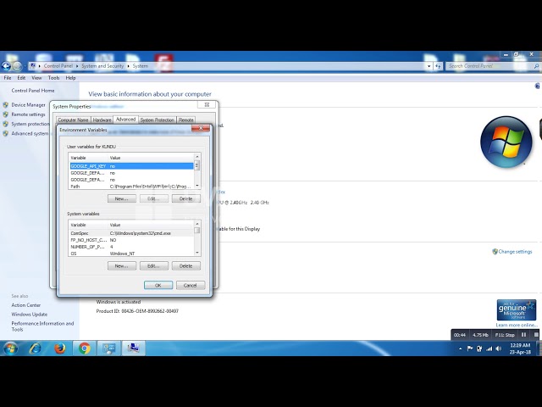542x407 pixels.
Task: Click the Back navigation arrow in Control Panel
Action: click(x=6, y=66)
